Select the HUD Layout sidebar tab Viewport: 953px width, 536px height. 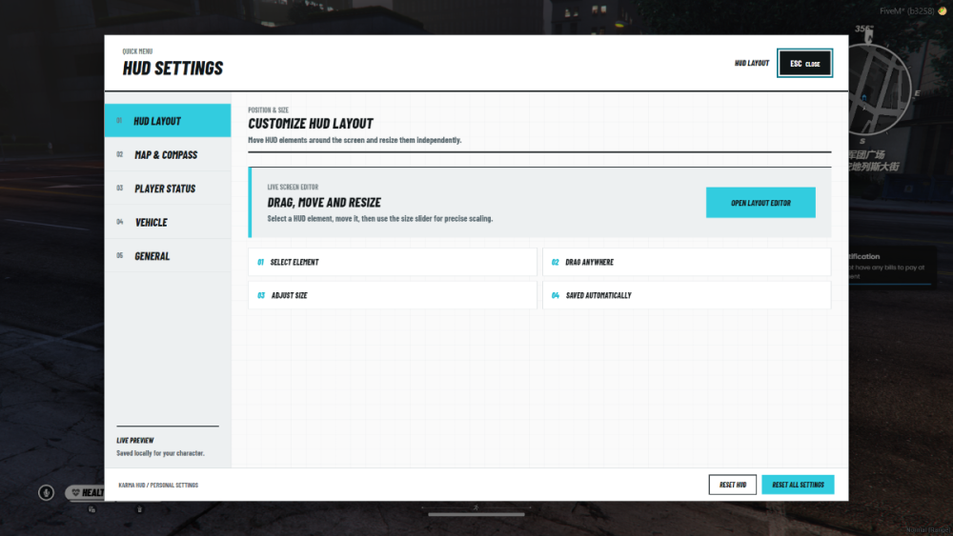(168, 121)
